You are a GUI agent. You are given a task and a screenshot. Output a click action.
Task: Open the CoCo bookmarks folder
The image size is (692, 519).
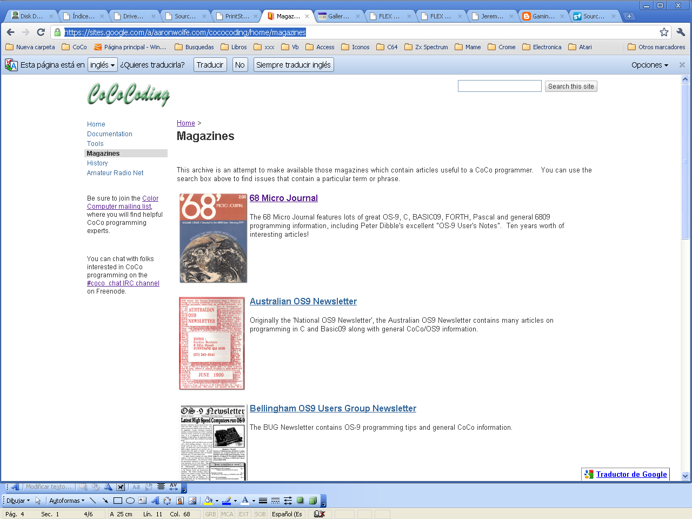click(74, 47)
